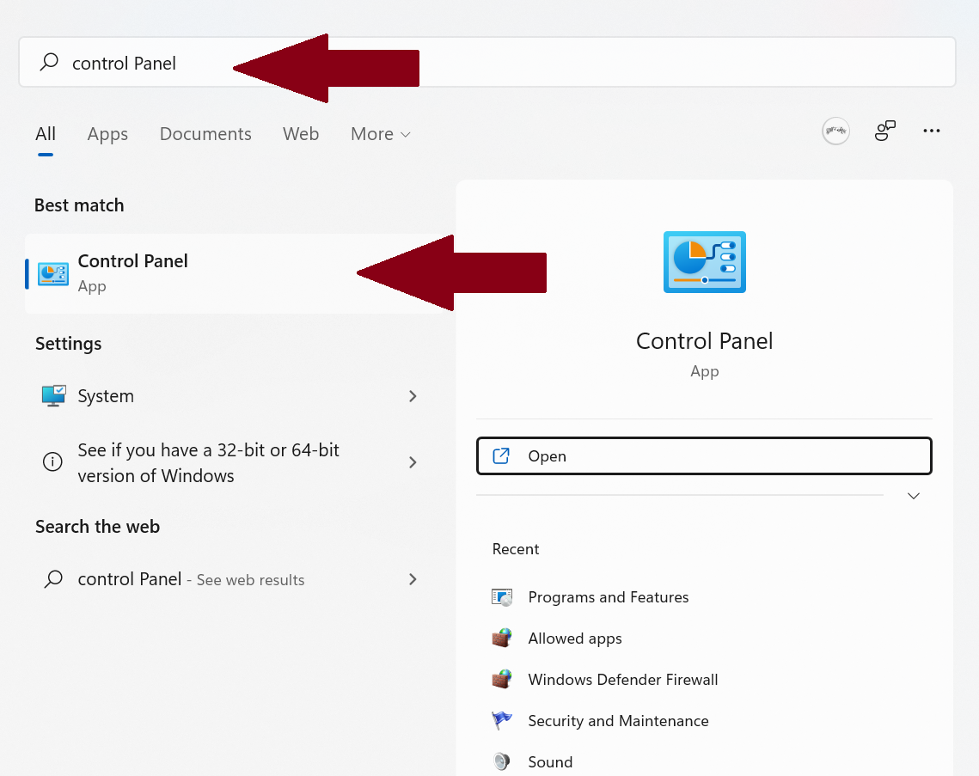Expand the More dropdown filter

click(x=380, y=133)
